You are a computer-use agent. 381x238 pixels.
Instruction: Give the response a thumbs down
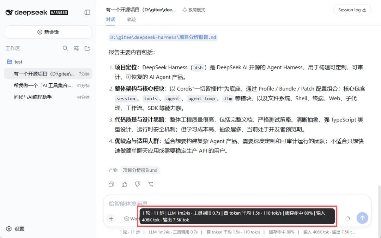point(138,184)
